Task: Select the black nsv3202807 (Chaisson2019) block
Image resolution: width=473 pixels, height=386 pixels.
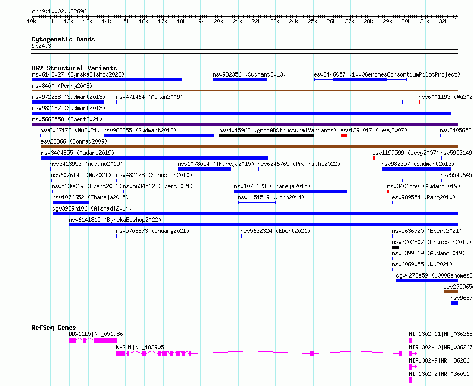Action: tap(395, 247)
